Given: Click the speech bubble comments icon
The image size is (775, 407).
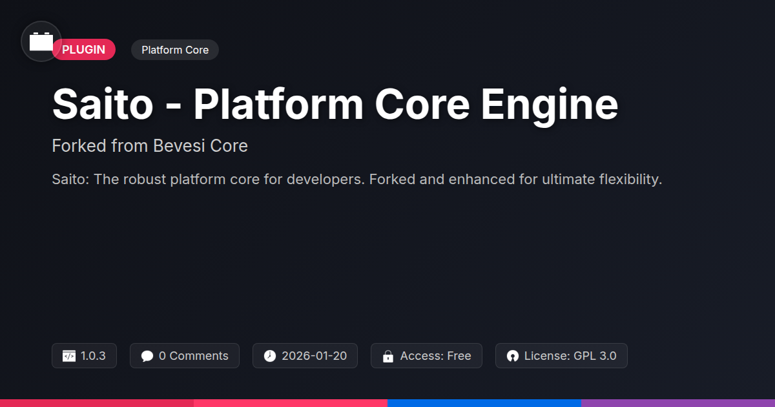Looking at the screenshot, I should point(147,356).
